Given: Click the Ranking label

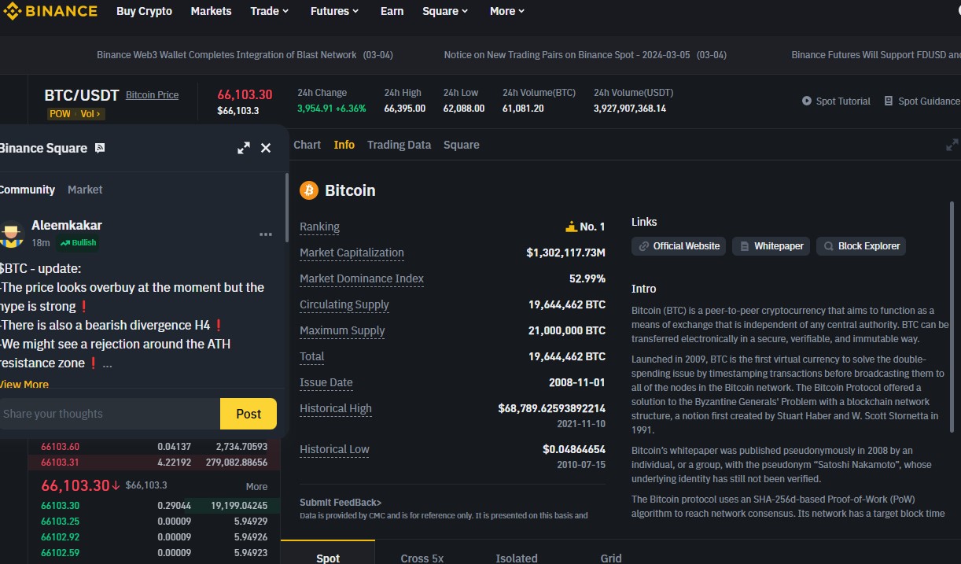Looking at the screenshot, I should (x=319, y=227).
